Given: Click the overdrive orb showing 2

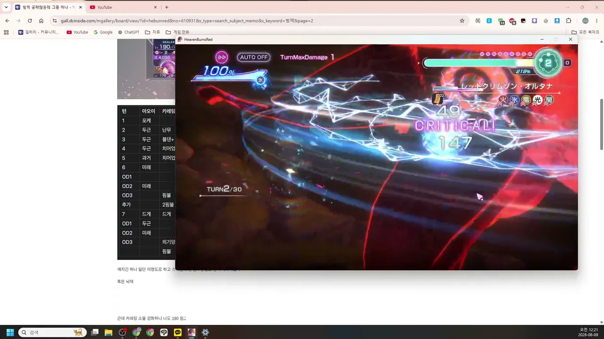Looking at the screenshot, I should click(x=548, y=63).
